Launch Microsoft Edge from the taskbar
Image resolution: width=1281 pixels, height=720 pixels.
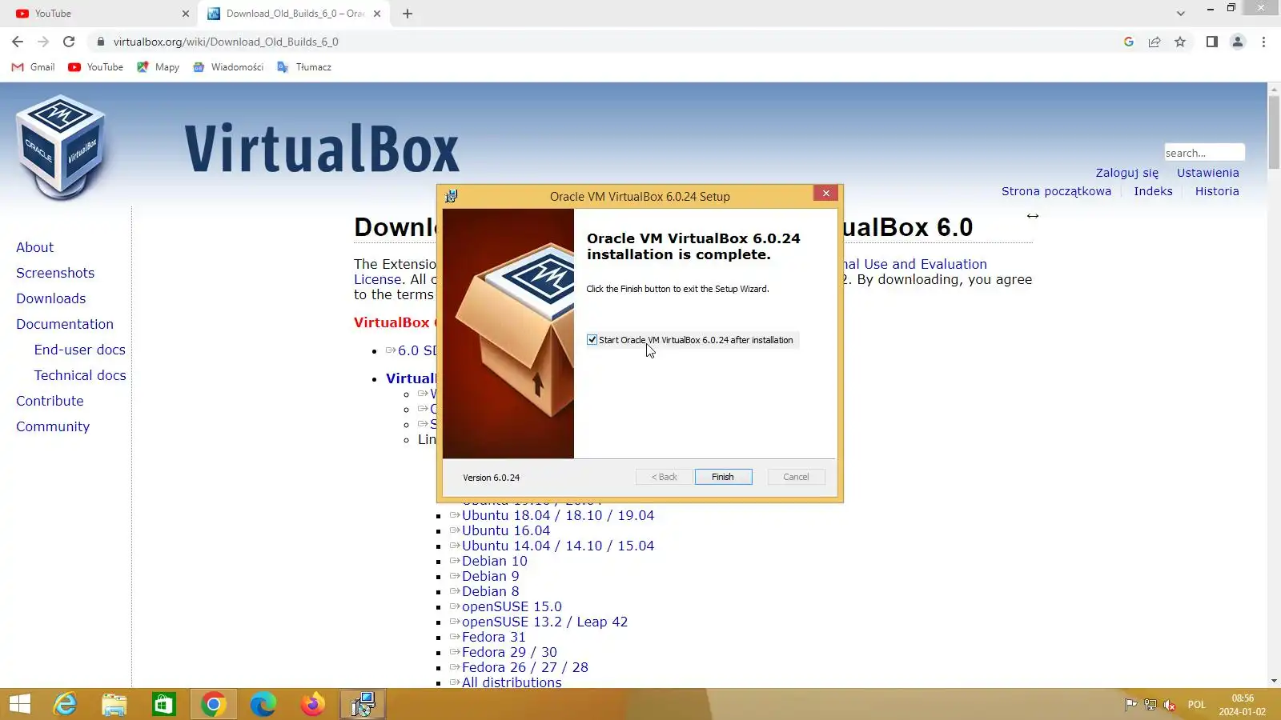coord(263,705)
